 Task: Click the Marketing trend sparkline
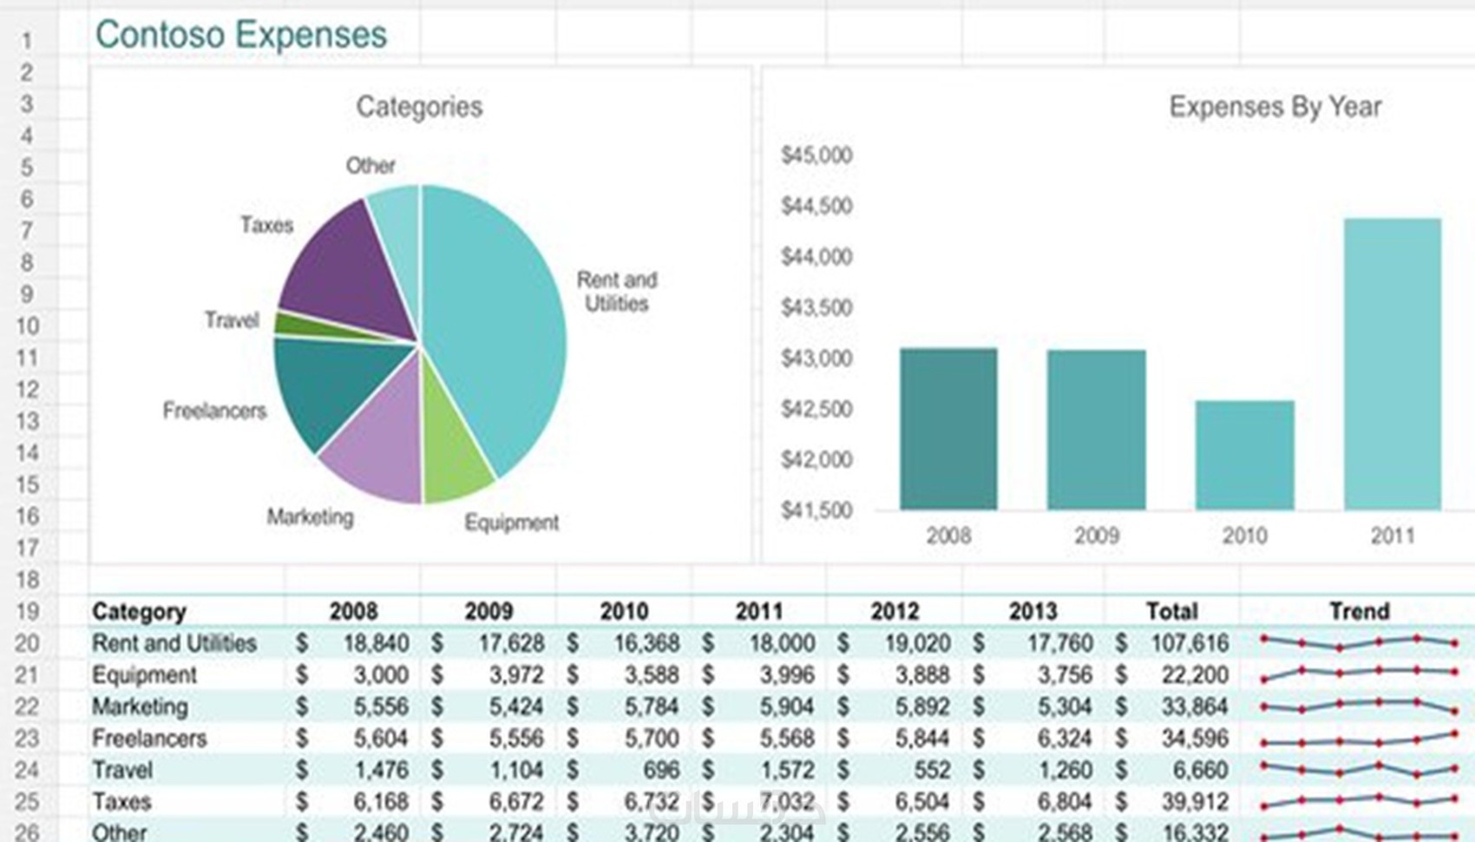click(1359, 706)
